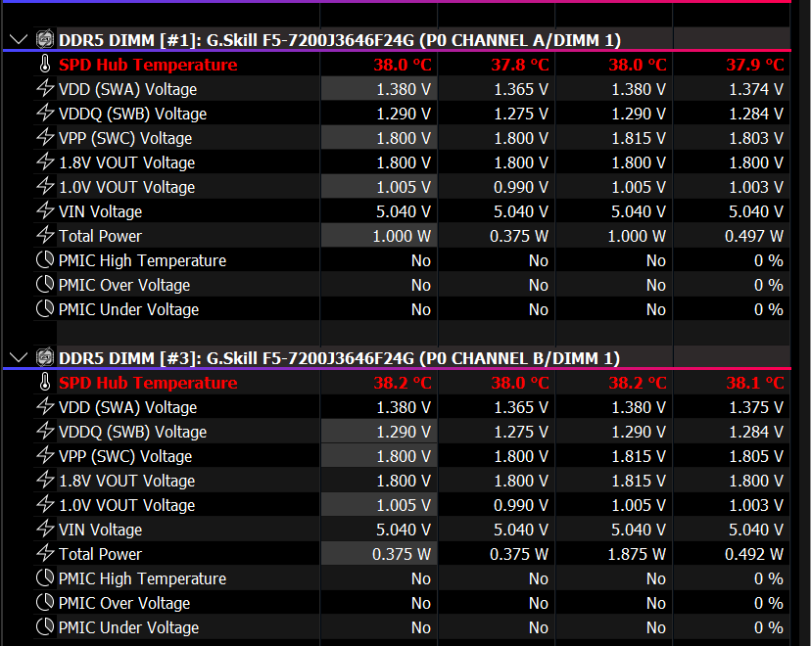Click the memory chip icon beside DIMM [#3]
The width and height of the screenshot is (811, 646).
pyautogui.click(x=45, y=357)
